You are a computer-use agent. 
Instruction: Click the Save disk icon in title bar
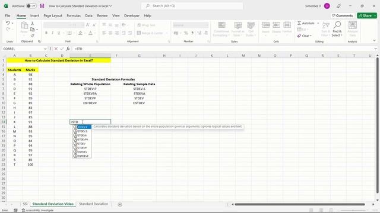(42, 6)
